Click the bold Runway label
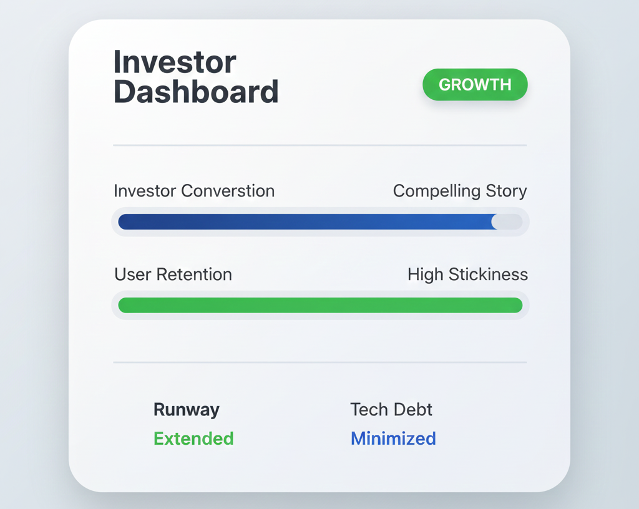 187,410
